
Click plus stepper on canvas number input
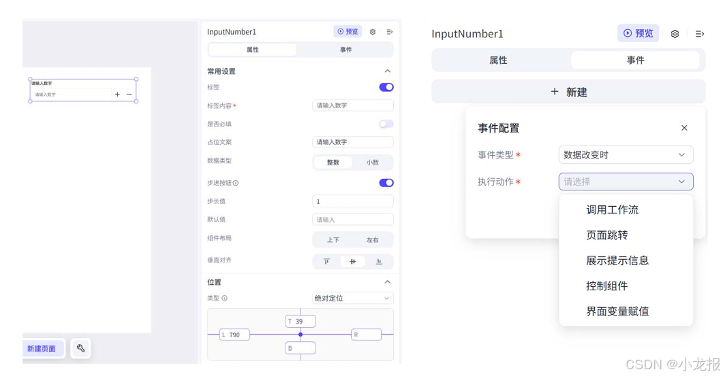(x=117, y=95)
